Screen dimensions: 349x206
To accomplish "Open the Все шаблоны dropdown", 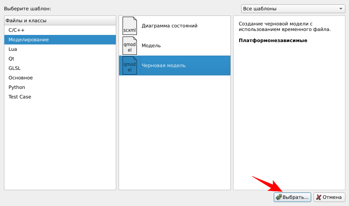I will tap(293, 9).
